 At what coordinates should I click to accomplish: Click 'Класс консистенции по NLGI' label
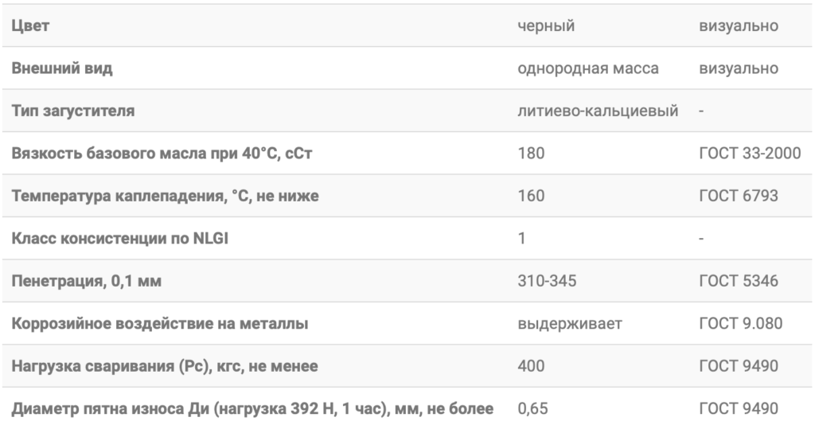[120, 239]
